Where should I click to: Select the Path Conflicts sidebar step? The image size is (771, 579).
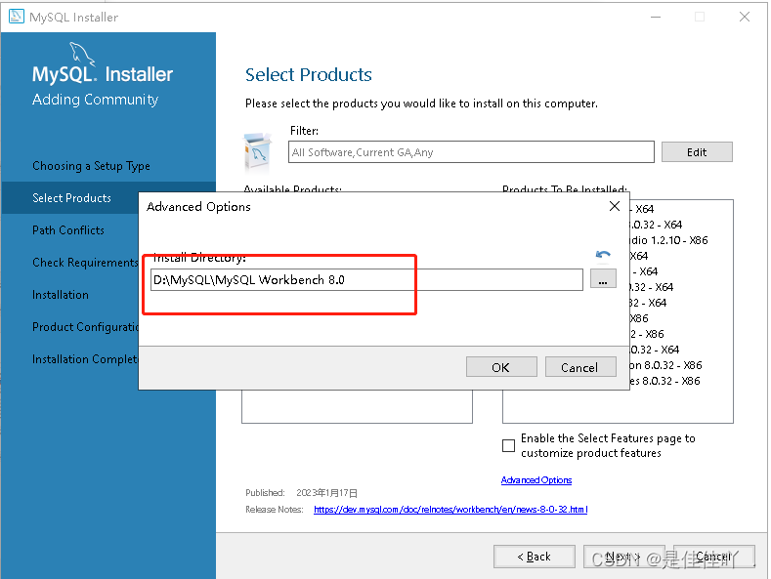click(68, 230)
